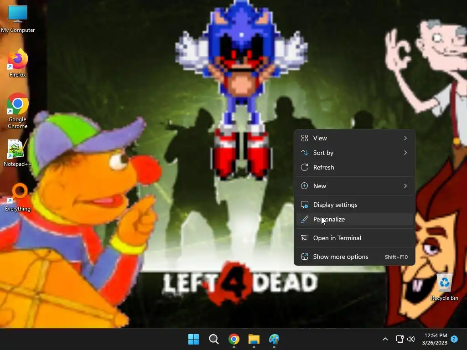Choose Display settings
The image size is (467, 350).
[x=354, y=205]
